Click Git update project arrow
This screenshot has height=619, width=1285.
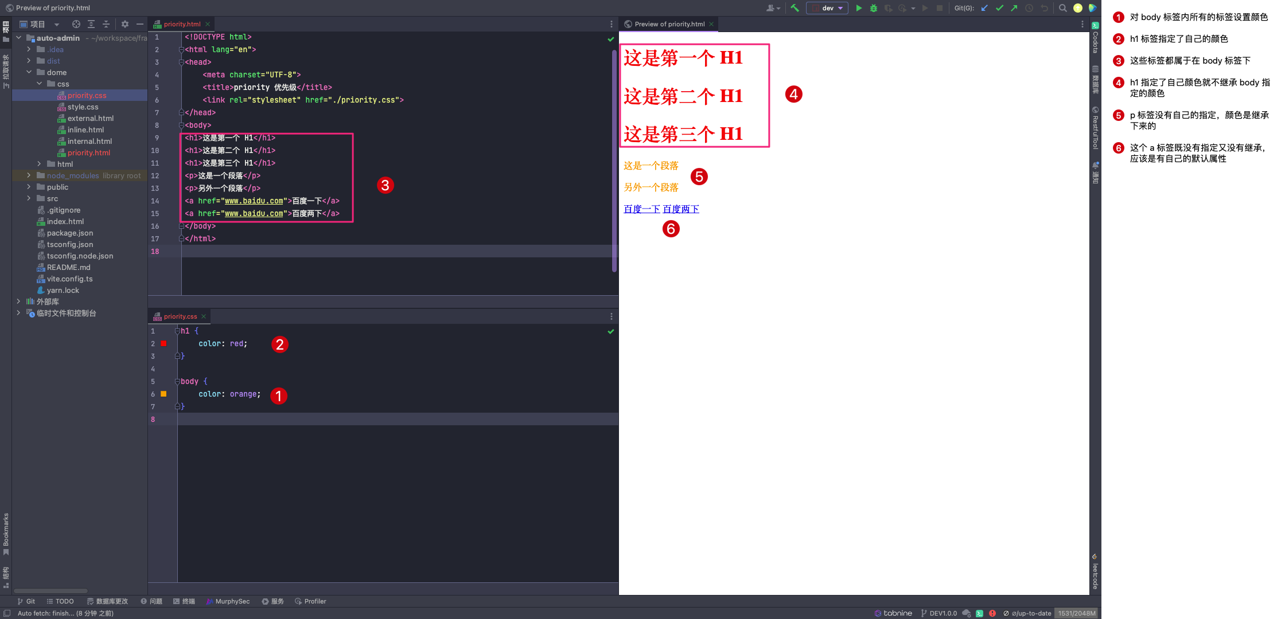984,8
